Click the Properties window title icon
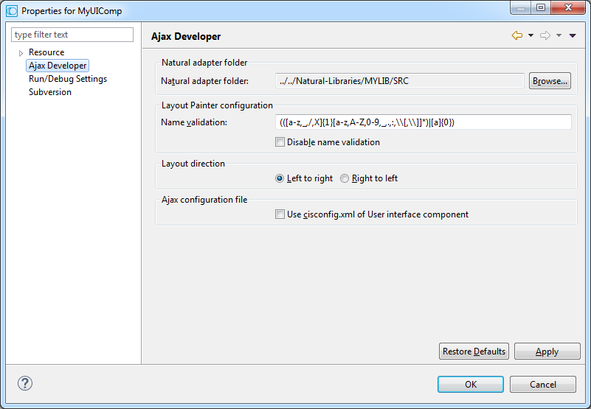The height and width of the screenshot is (409, 591). (11, 11)
